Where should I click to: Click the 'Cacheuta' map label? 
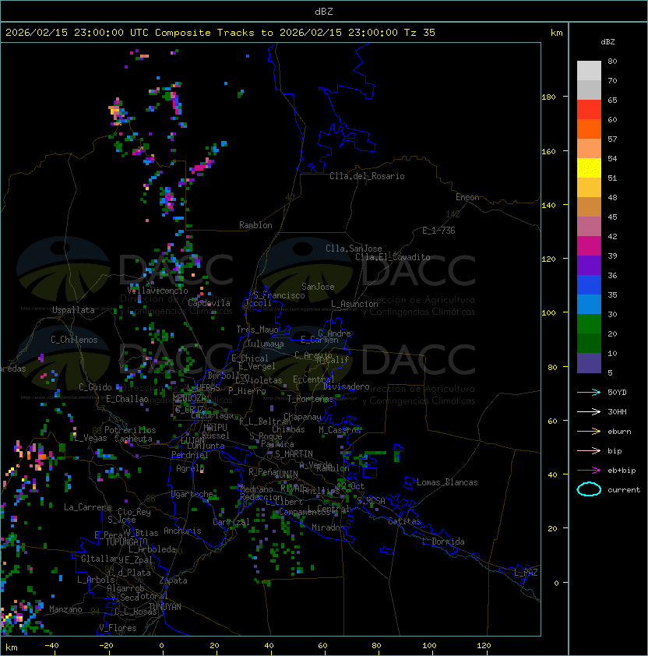tap(133, 439)
